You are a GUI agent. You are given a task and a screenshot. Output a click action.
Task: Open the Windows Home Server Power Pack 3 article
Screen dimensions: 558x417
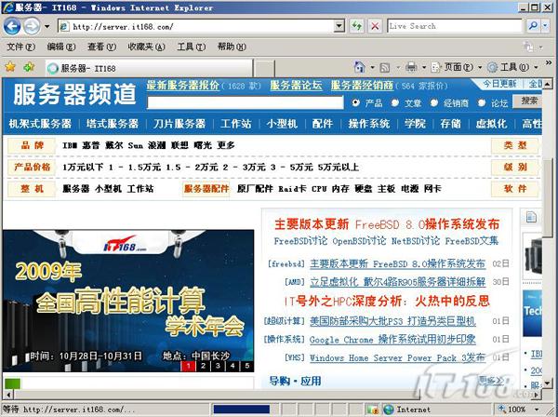[397, 357]
